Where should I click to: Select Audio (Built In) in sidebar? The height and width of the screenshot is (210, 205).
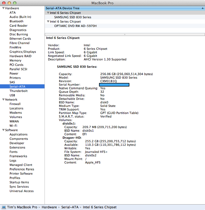click(x=20, y=17)
